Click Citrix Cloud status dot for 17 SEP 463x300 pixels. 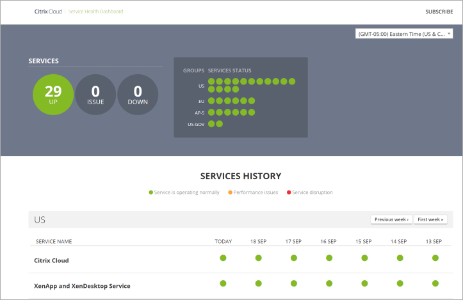pyautogui.click(x=294, y=258)
